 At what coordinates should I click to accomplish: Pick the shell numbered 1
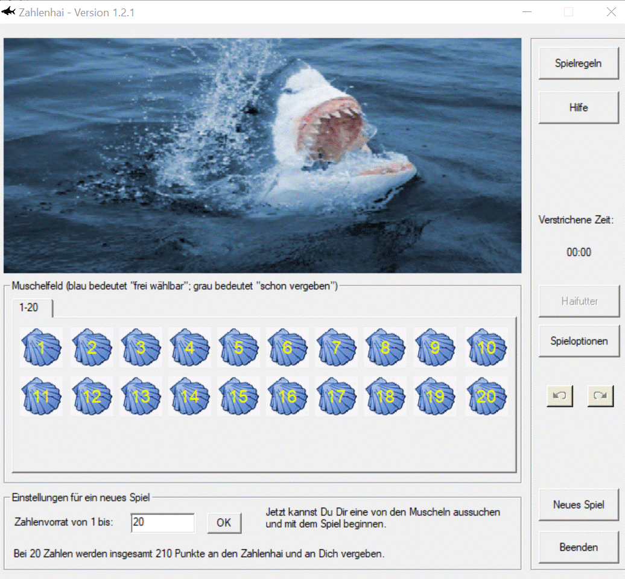[41, 347]
